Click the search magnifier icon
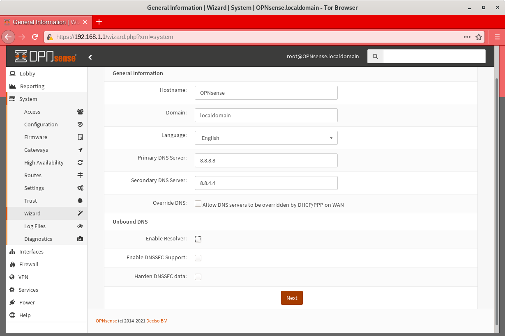 click(x=375, y=56)
